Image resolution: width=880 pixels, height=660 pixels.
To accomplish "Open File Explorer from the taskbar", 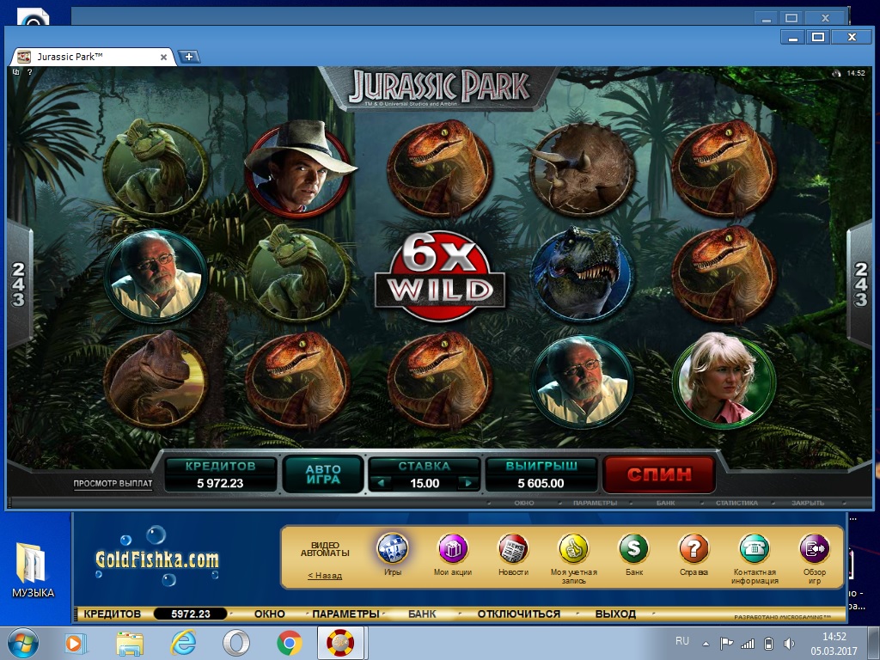I will (130, 643).
